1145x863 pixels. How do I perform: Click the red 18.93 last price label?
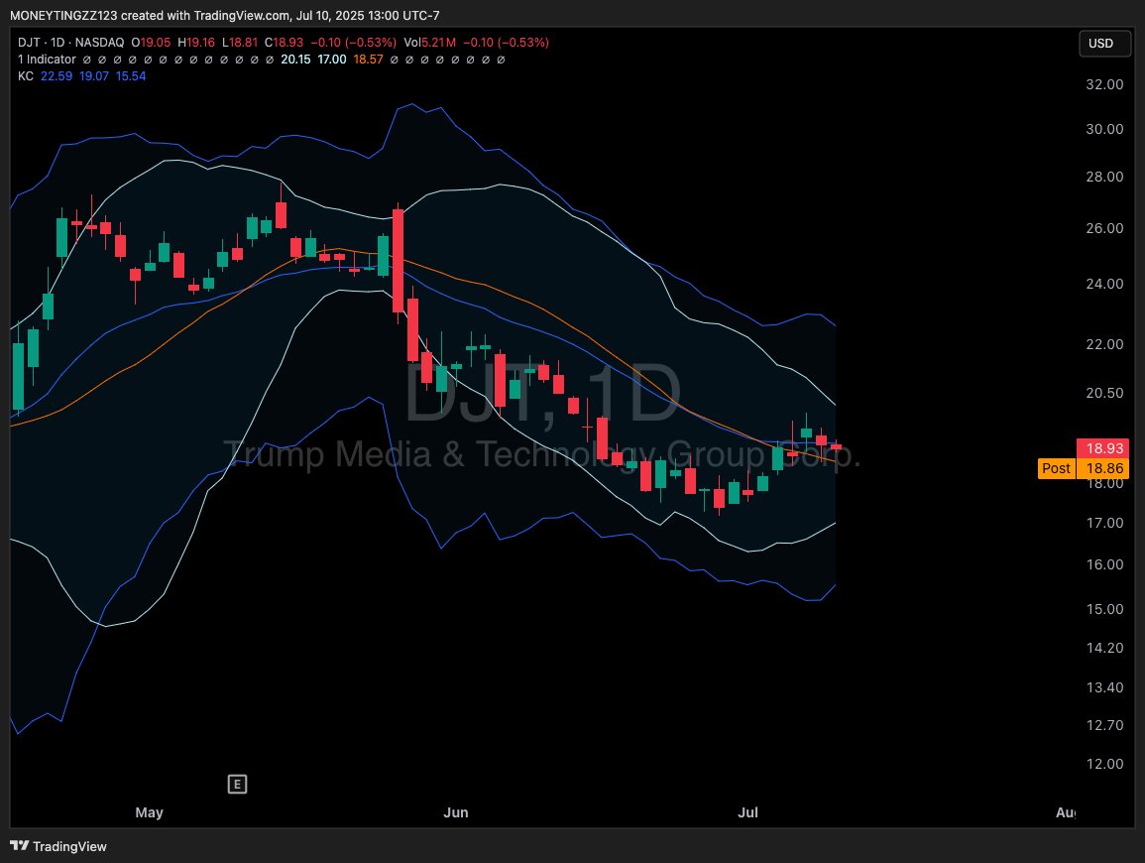[1103, 448]
